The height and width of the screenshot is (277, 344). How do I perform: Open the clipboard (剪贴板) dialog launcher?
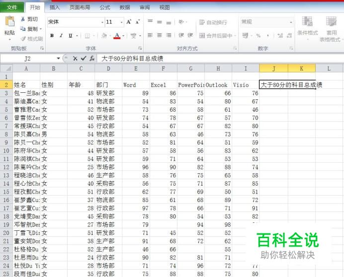pyautogui.click(x=42, y=48)
